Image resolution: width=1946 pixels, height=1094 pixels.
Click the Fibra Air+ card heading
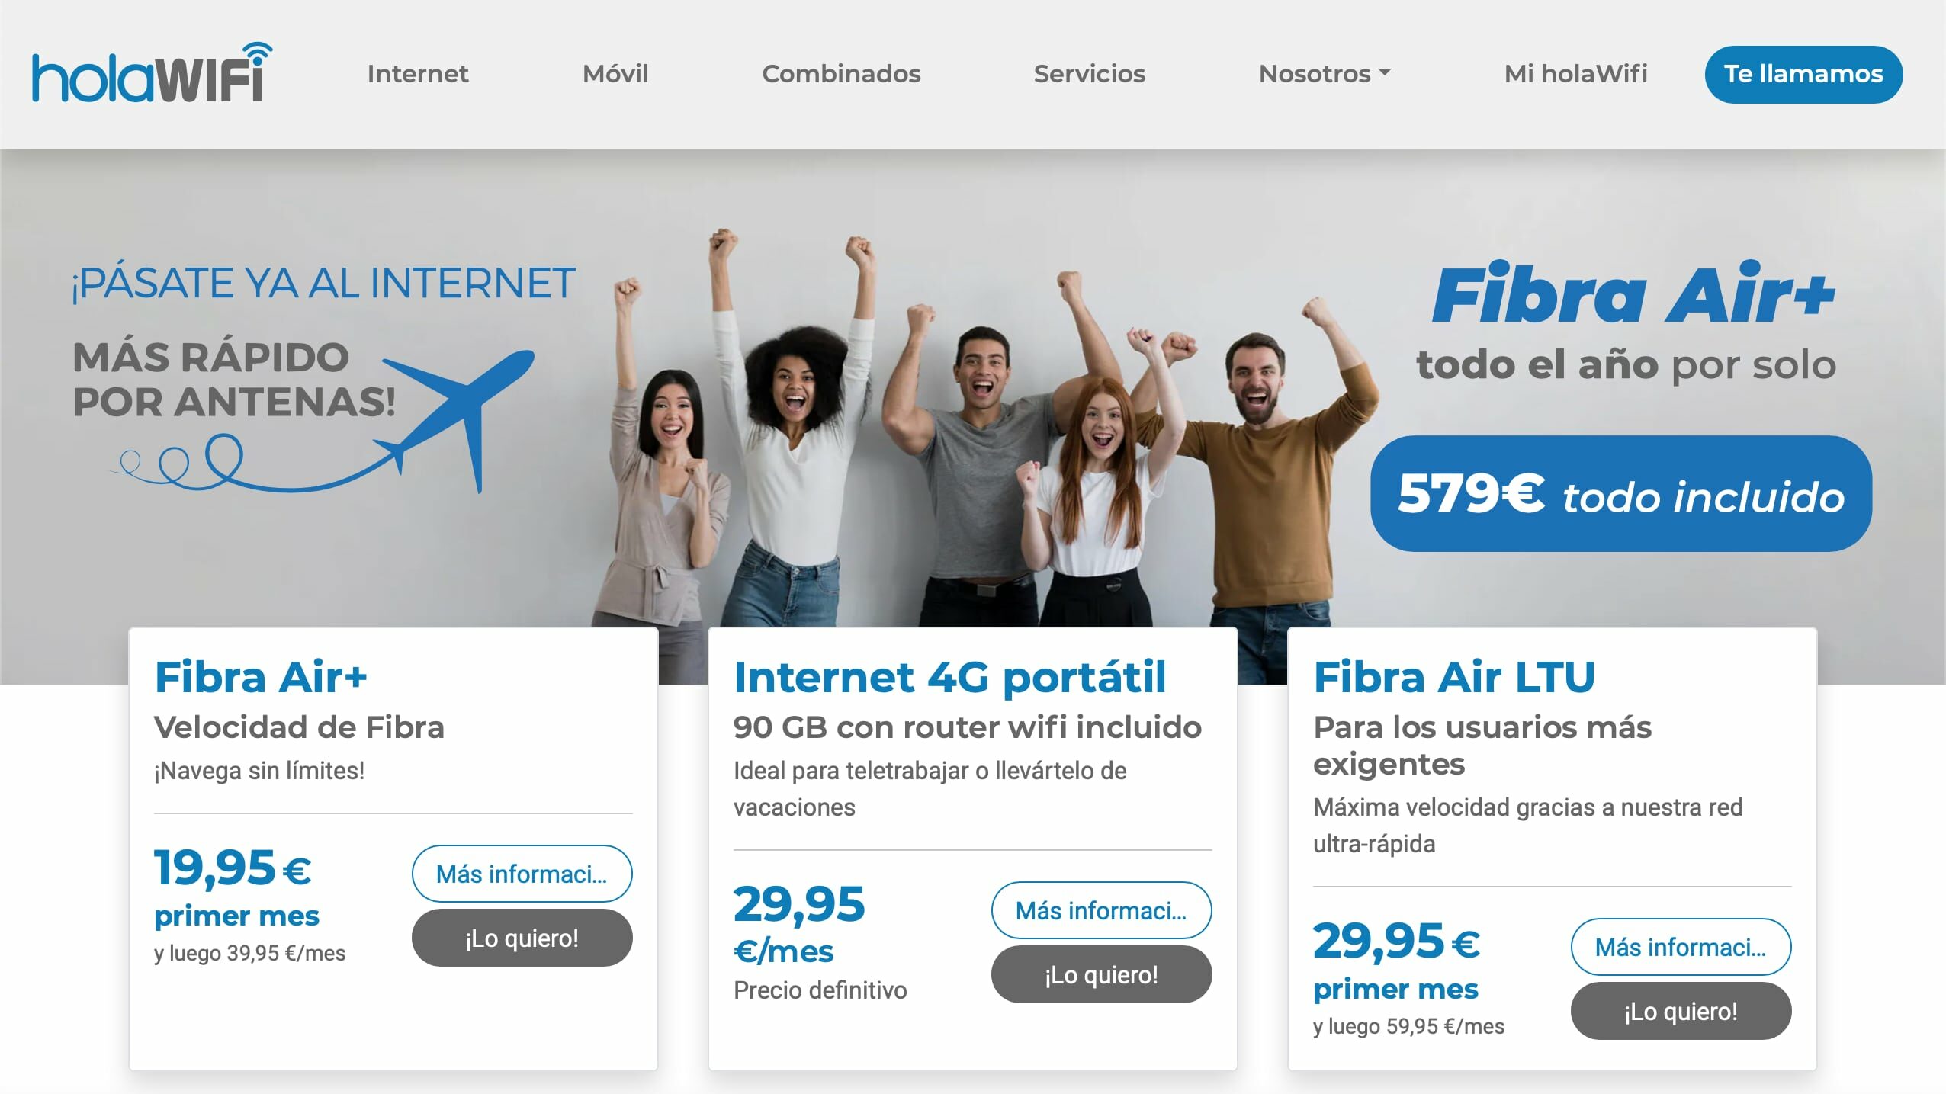pos(261,677)
